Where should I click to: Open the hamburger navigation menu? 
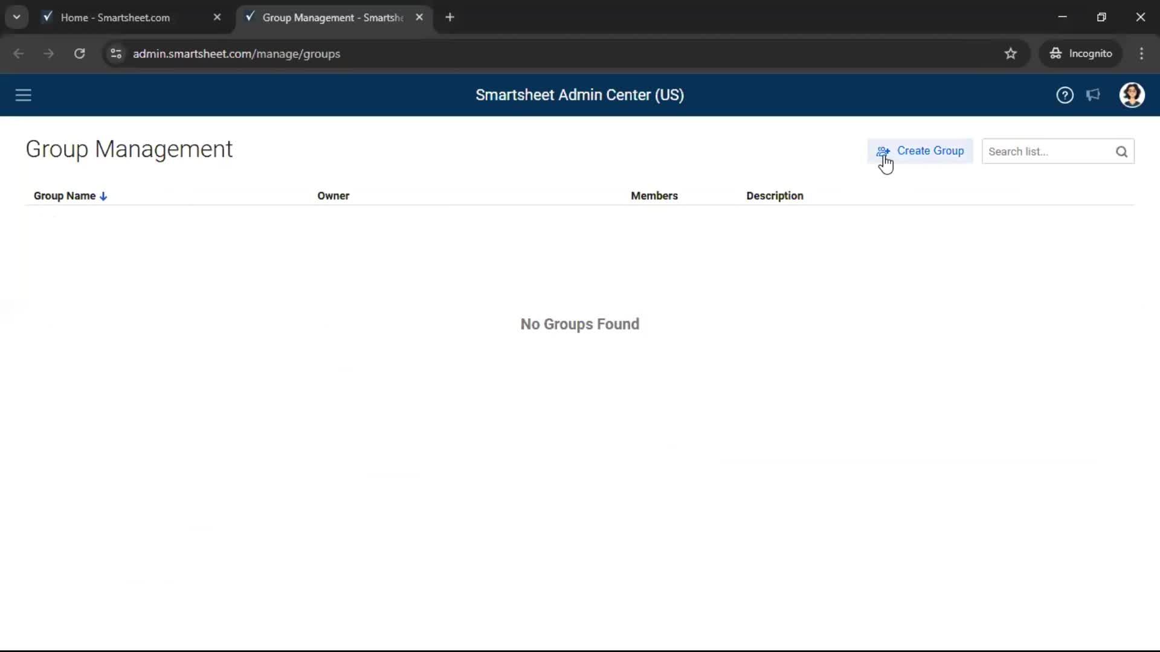(x=23, y=95)
